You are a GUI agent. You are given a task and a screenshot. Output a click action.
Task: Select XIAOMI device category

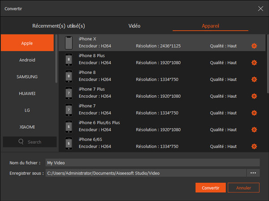pyautogui.click(x=27, y=127)
